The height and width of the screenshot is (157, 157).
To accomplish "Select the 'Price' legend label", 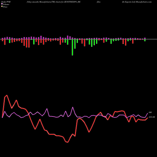I will (x=5, y=7).
